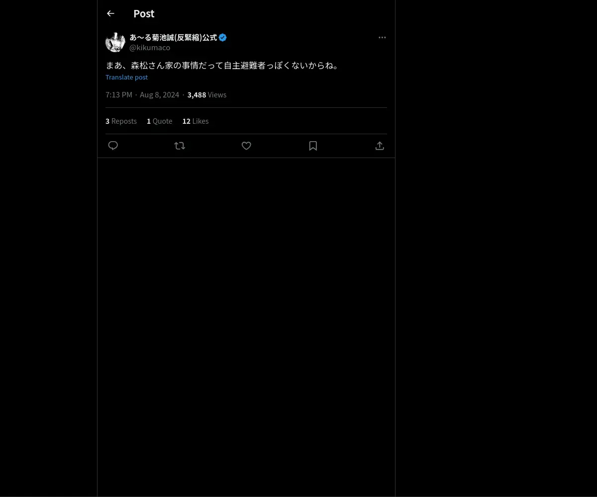
Task: Click the Translate post link
Action: 126,77
